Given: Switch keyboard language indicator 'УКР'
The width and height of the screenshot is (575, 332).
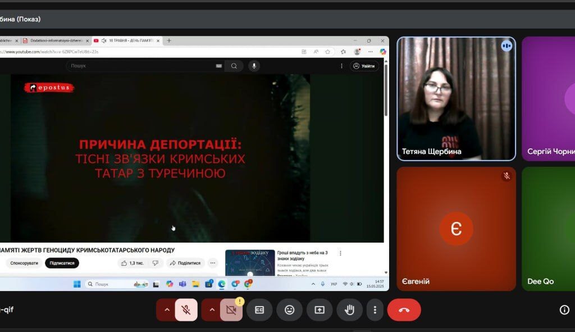Looking at the screenshot, I should point(334,284).
